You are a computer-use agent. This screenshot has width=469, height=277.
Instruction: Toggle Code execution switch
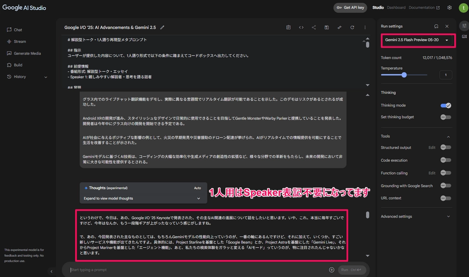446,160
